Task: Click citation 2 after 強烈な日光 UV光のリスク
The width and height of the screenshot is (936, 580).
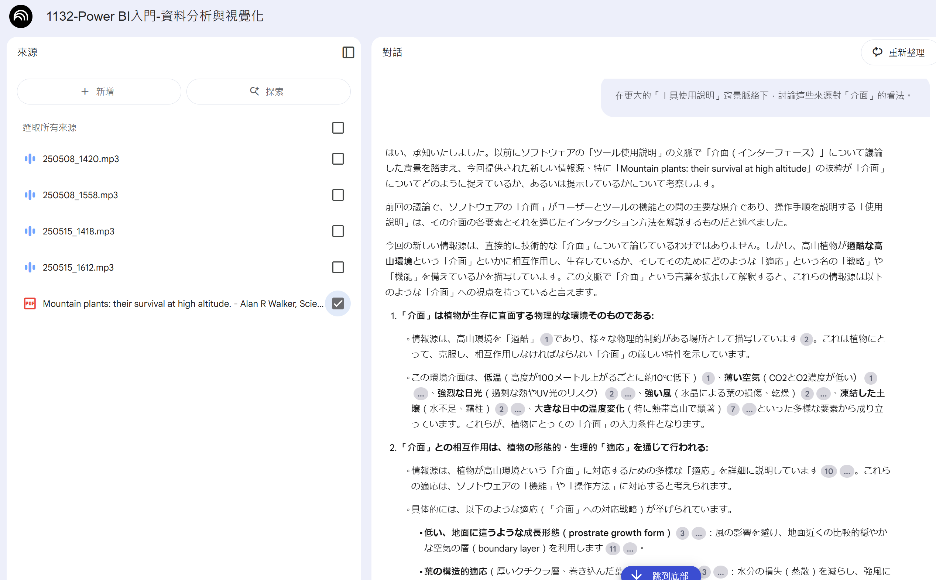Action: tap(611, 394)
